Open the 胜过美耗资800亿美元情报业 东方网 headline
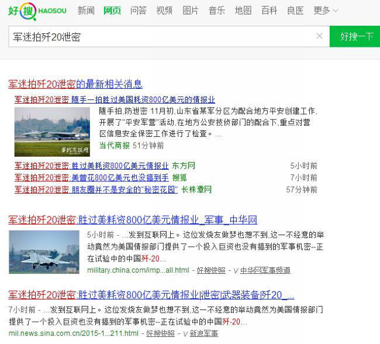The image size is (380, 344). 92,166
